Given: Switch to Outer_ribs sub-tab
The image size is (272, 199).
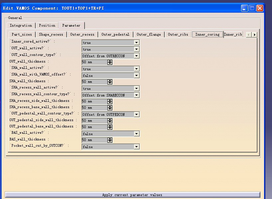Looking at the screenshot, I should 178,34.
